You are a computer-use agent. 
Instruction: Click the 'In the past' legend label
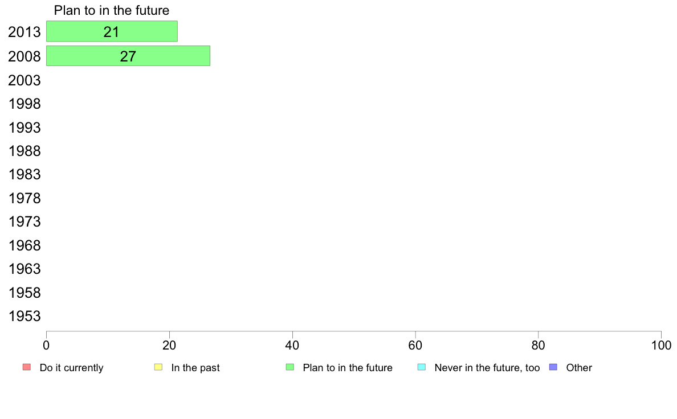tap(195, 368)
